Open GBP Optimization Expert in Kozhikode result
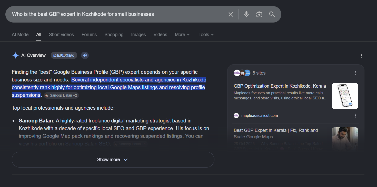Viewport: 377px width, 187px height. (280, 86)
